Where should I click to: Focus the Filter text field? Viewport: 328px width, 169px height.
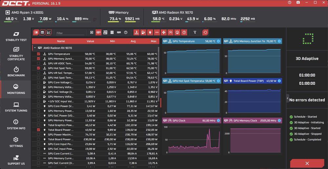[x=70, y=33]
